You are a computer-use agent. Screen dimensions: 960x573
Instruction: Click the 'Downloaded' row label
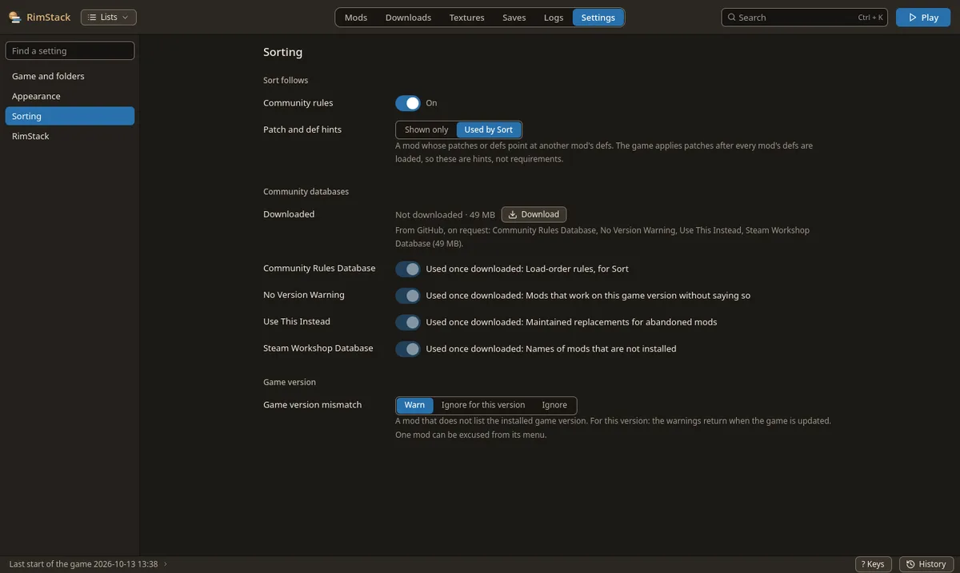point(289,214)
